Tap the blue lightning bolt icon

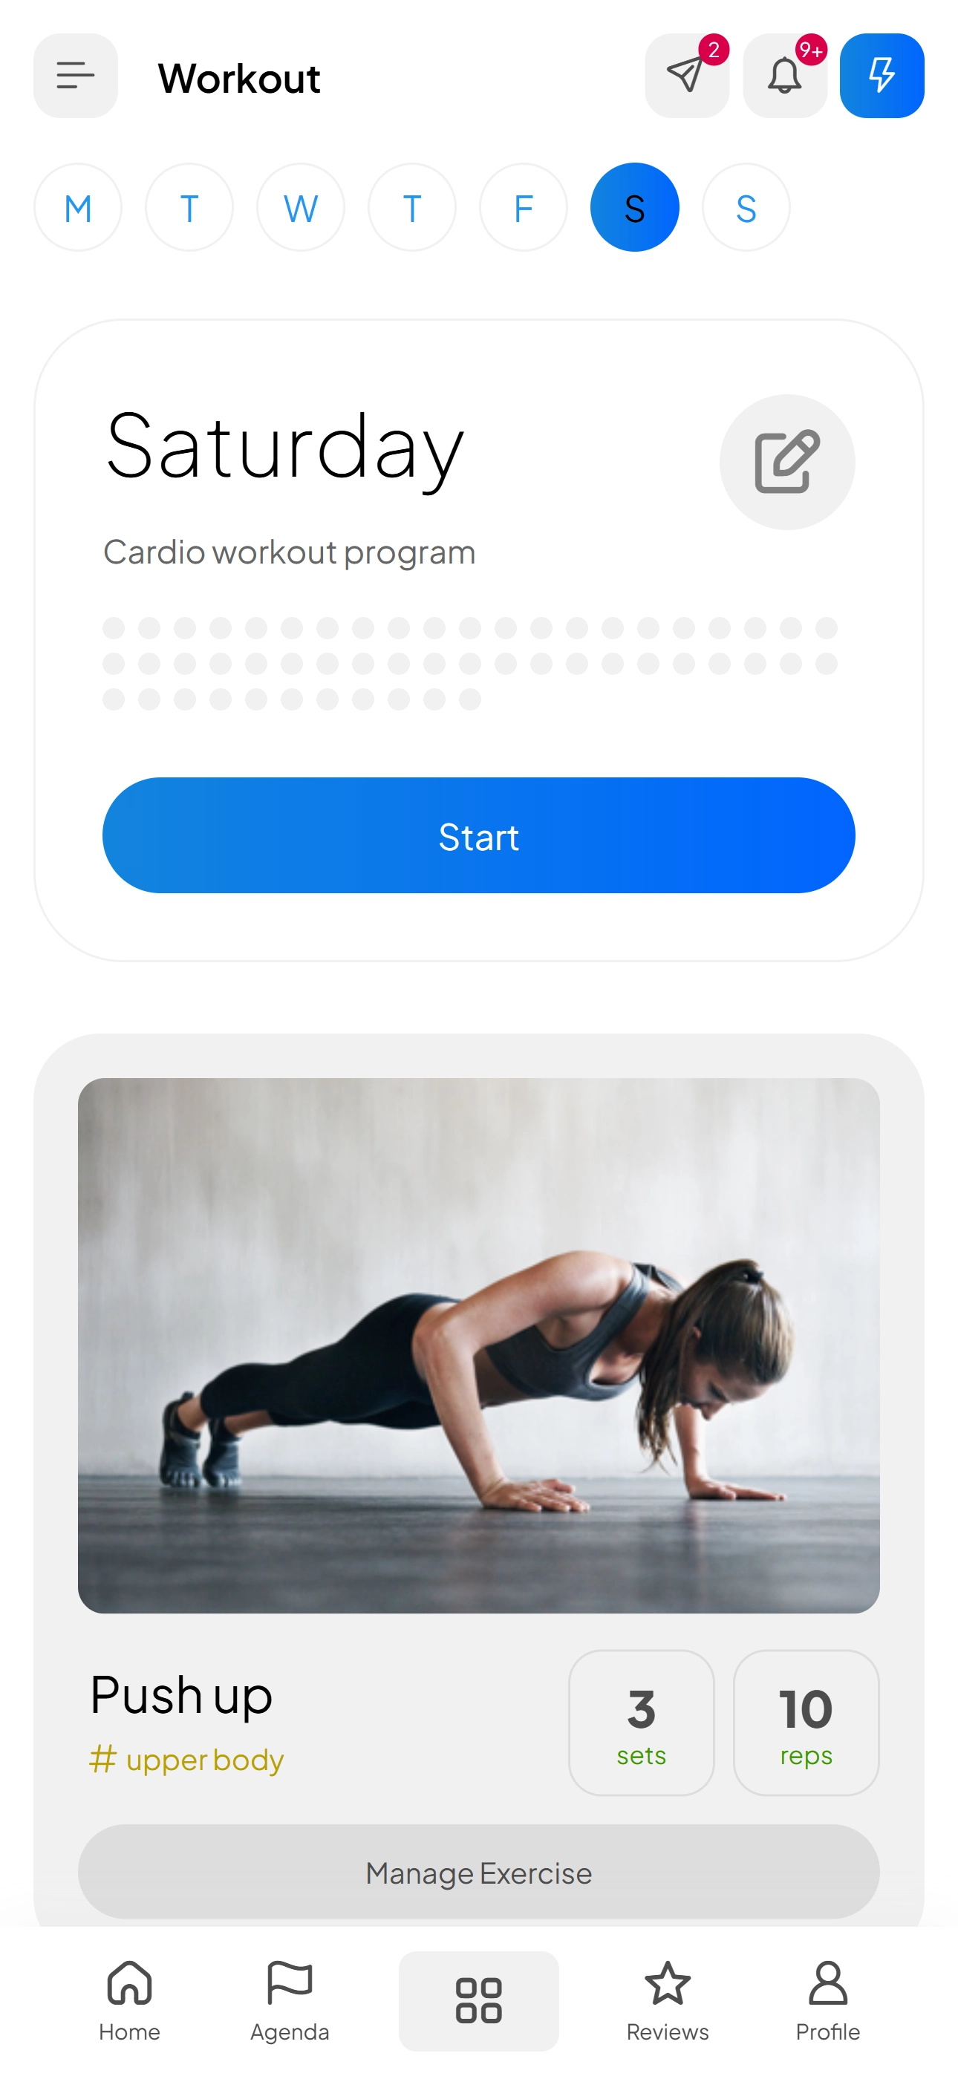[882, 76]
